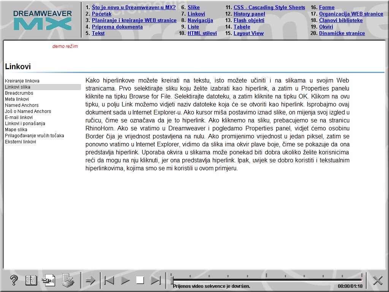Select 'Mape slika' topic
Screen dimensions: 389x292
pos(15,129)
